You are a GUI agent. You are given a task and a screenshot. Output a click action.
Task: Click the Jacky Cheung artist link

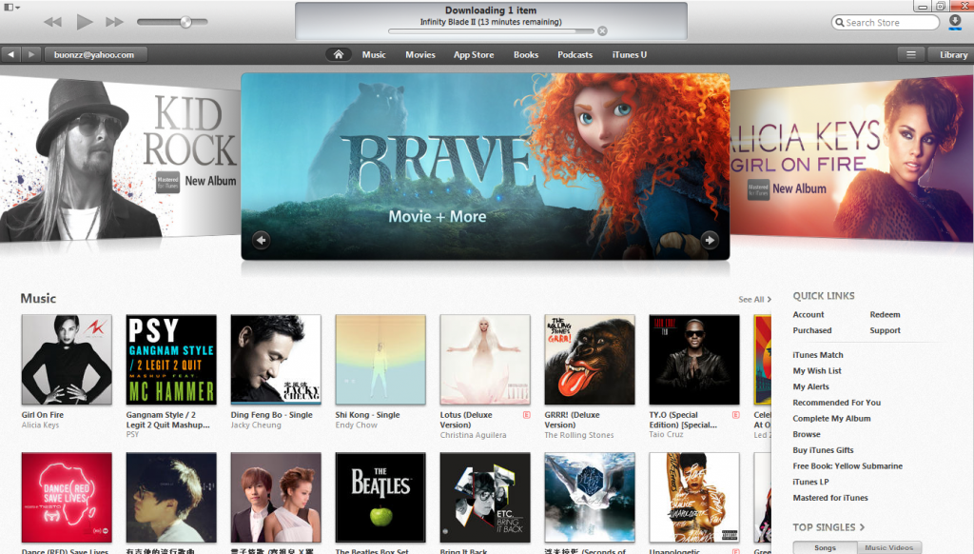coord(256,425)
